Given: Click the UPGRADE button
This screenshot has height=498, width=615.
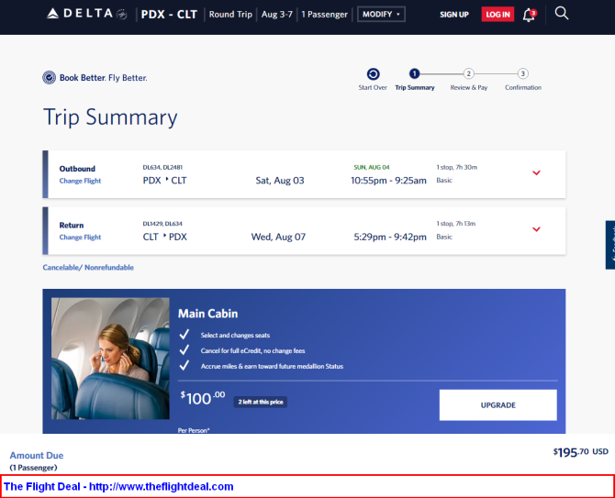Looking at the screenshot, I should 498,404.
